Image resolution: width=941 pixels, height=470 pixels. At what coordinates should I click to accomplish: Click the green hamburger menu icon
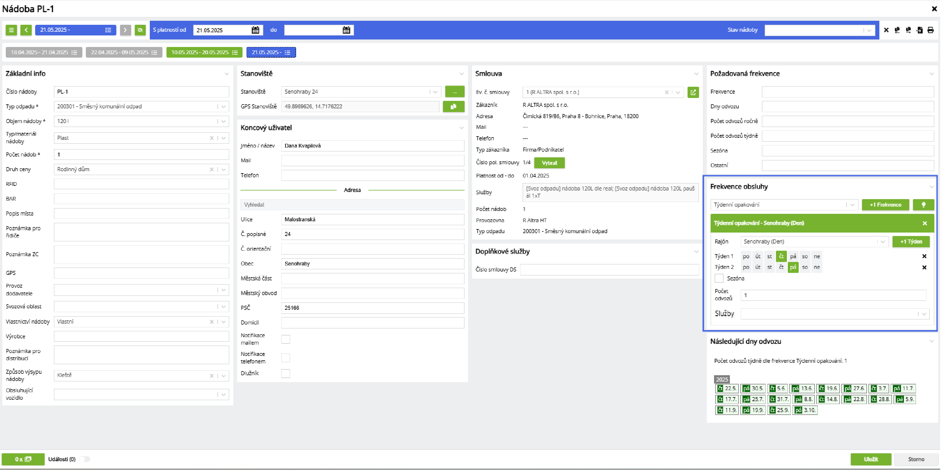[11, 30]
